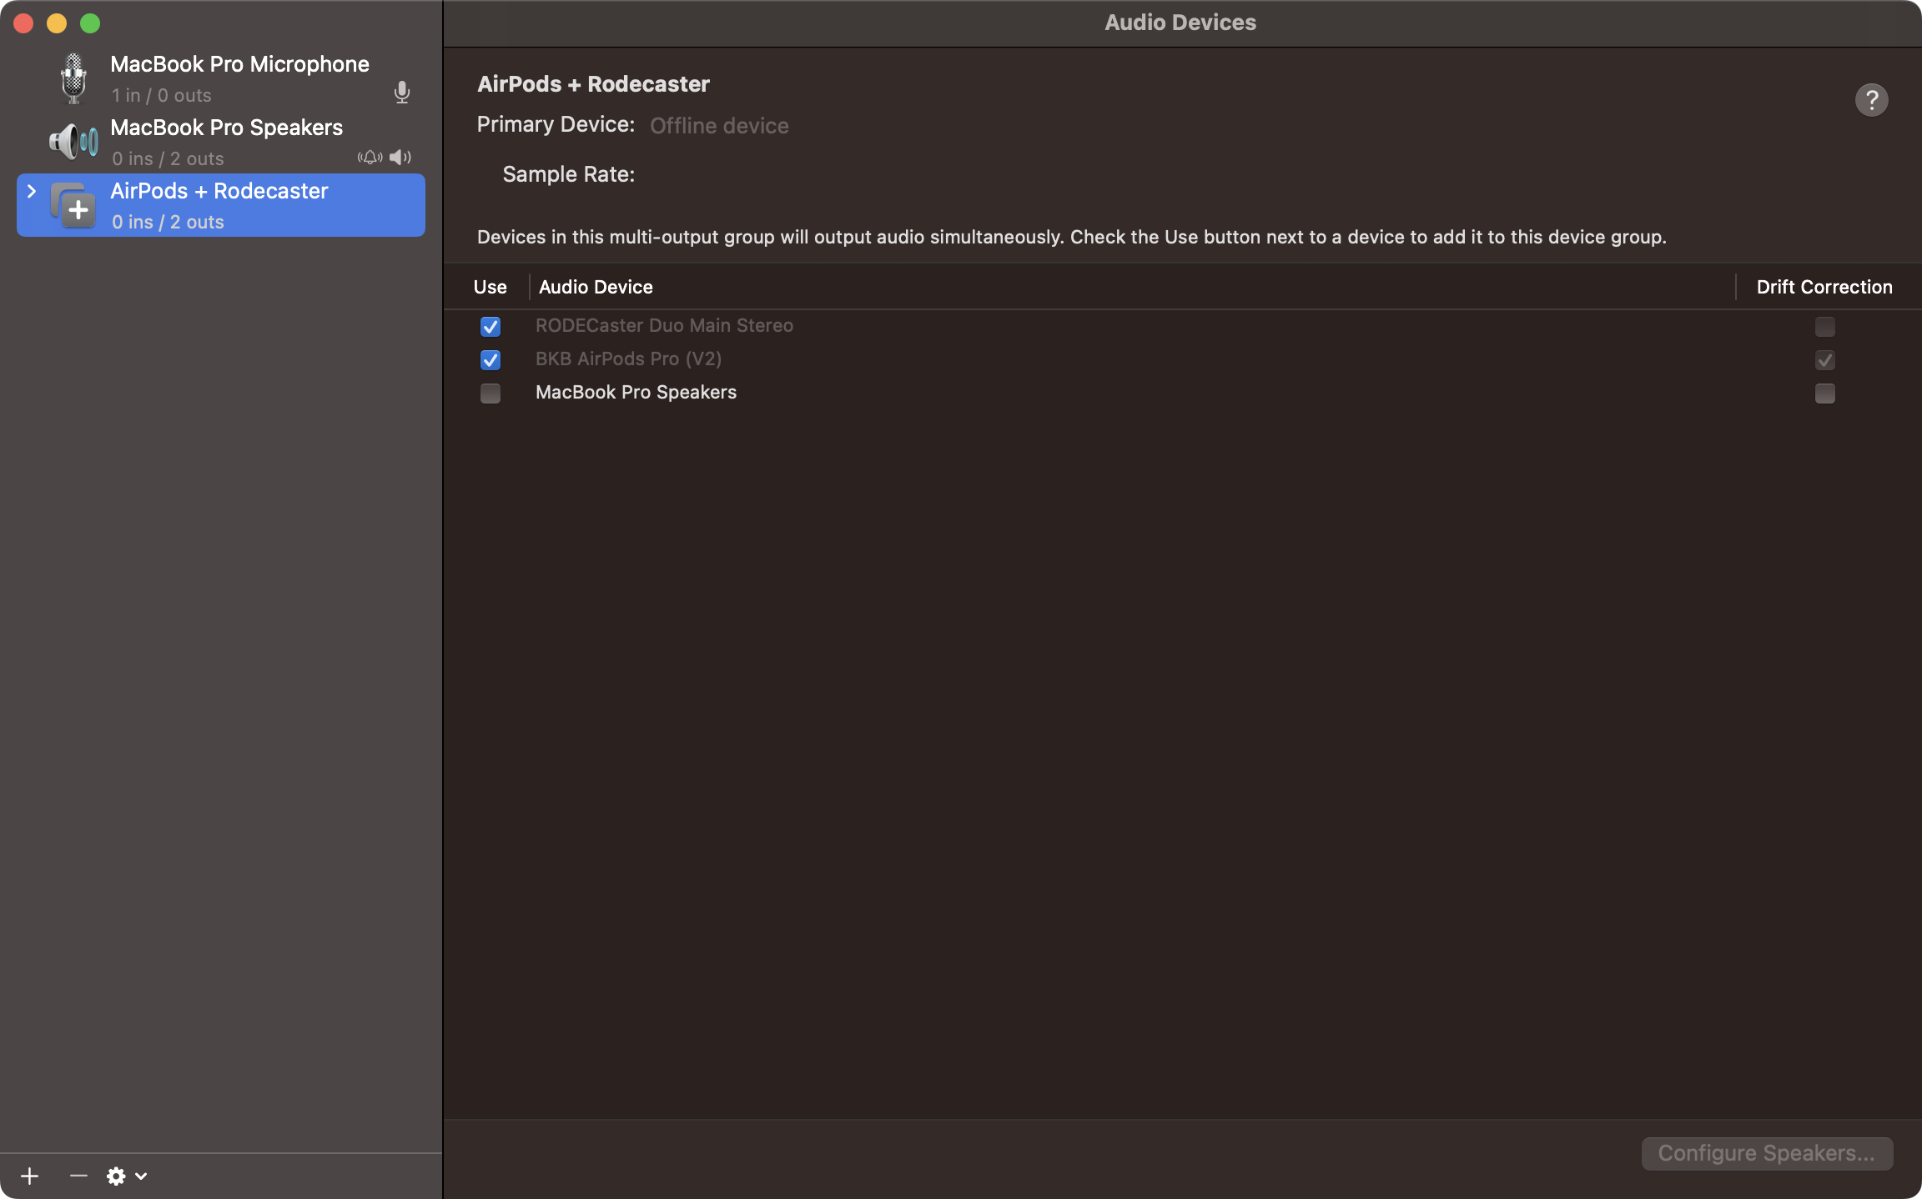
Task: Uncheck Use for BKB AirPods Pro (V2)
Action: 491,360
